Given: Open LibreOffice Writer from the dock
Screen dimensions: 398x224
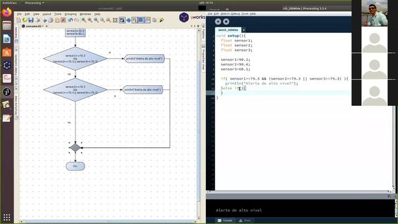Looking at the screenshot, I should pos(7,39).
